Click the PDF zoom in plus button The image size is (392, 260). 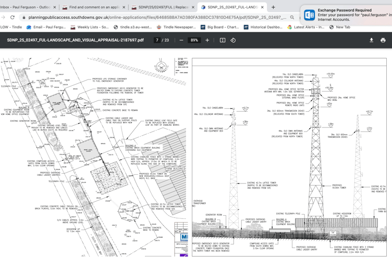(207, 40)
